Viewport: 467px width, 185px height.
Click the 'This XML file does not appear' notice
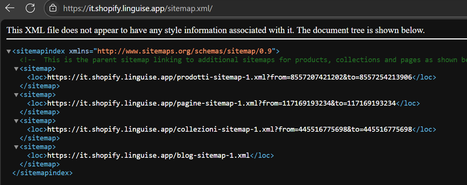point(216,30)
